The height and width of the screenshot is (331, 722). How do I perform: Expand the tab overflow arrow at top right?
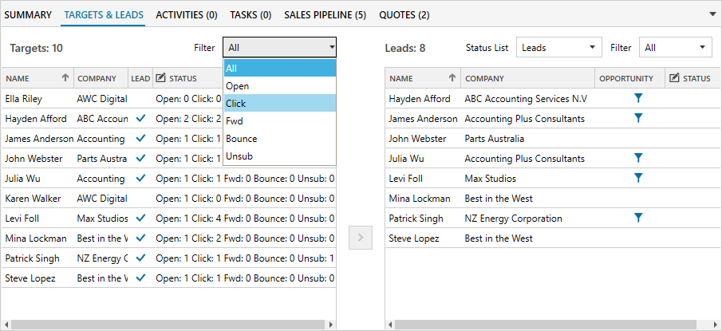point(712,14)
